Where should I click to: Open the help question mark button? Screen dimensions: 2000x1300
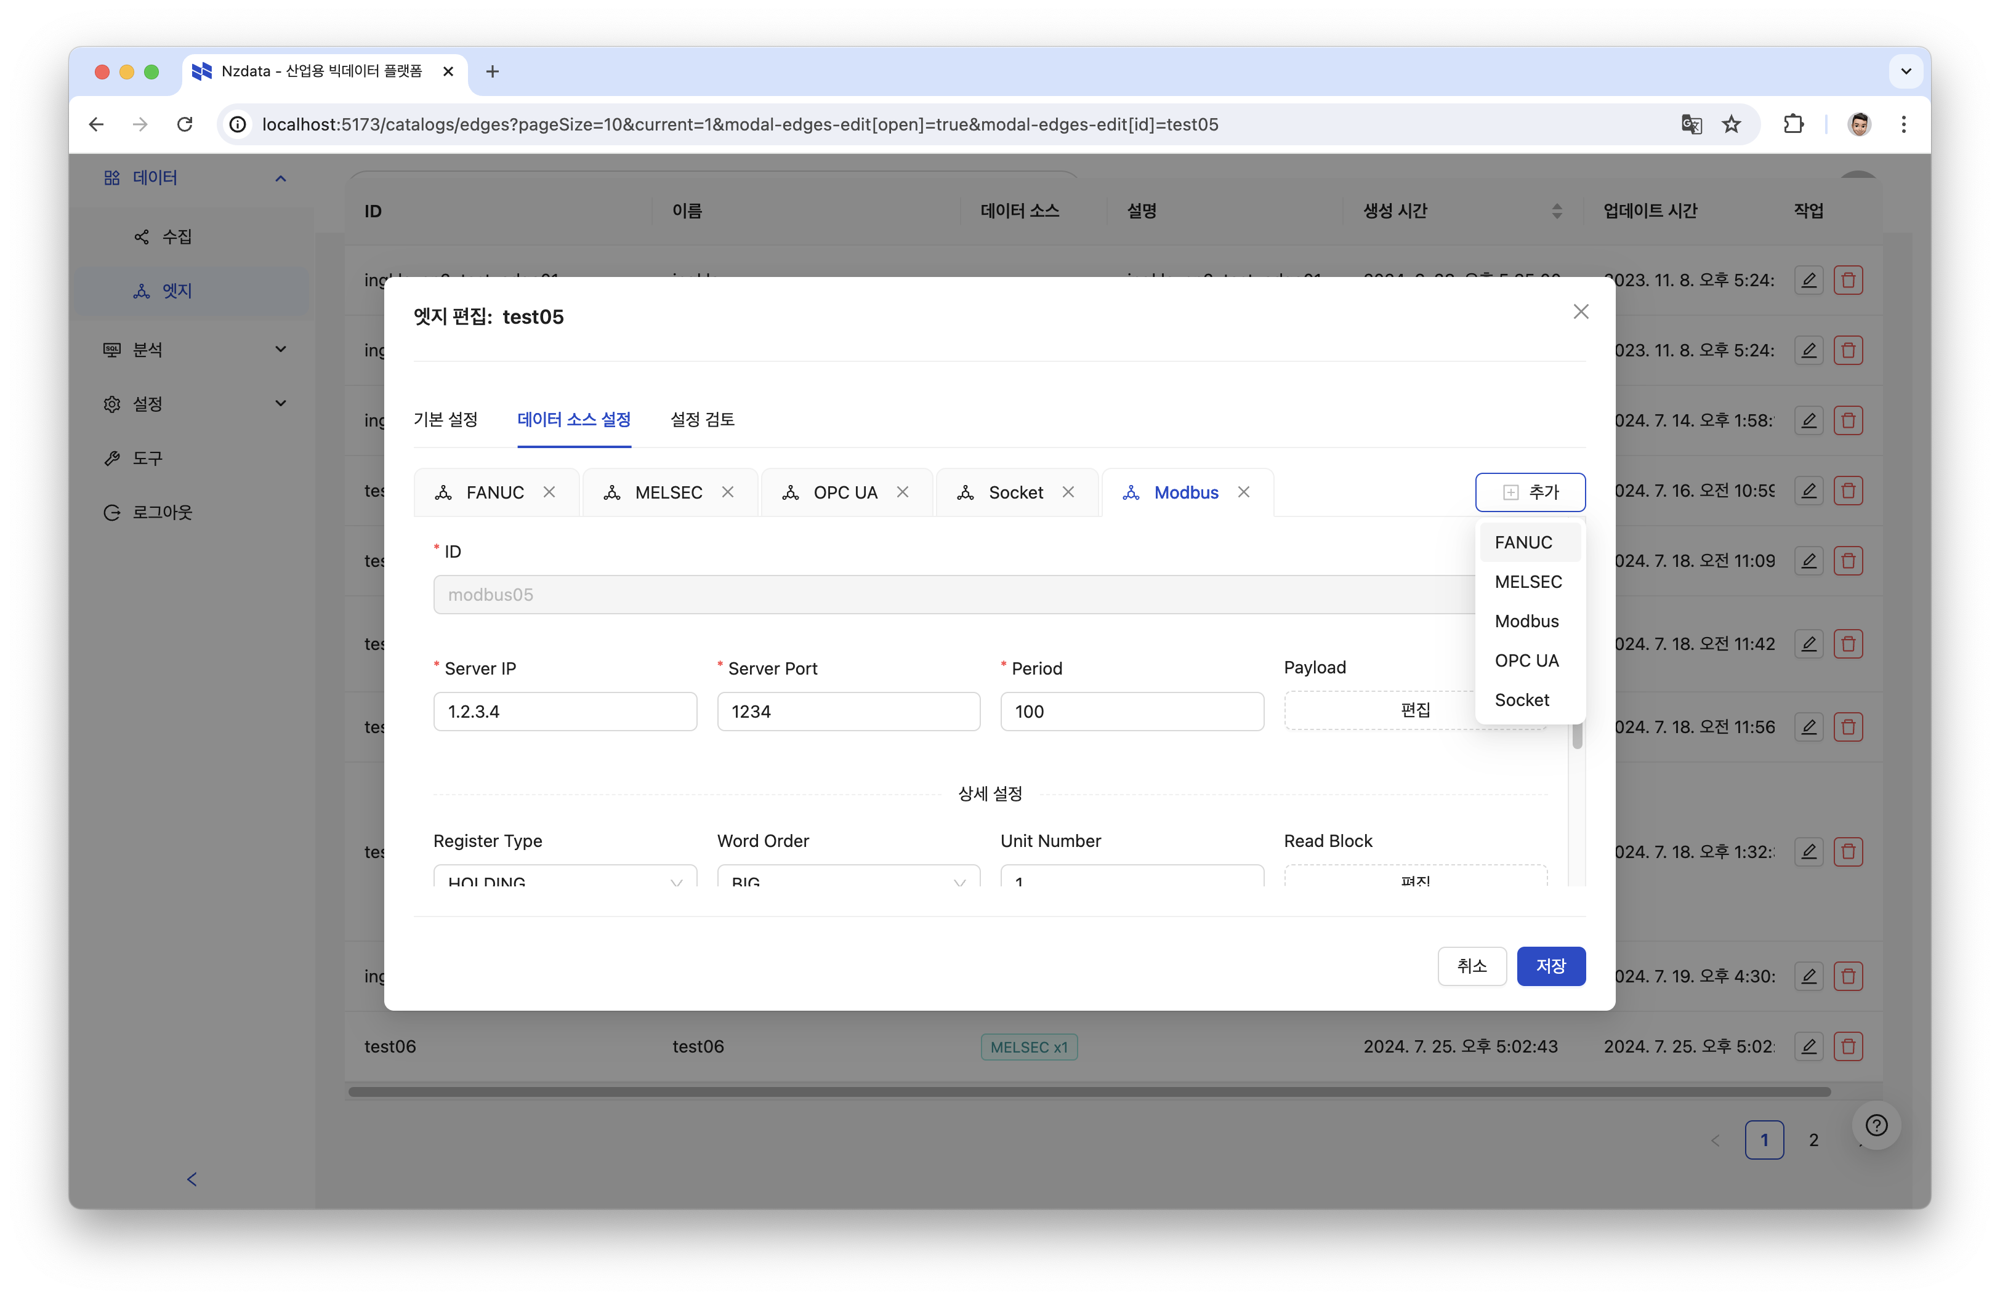(x=1876, y=1125)
